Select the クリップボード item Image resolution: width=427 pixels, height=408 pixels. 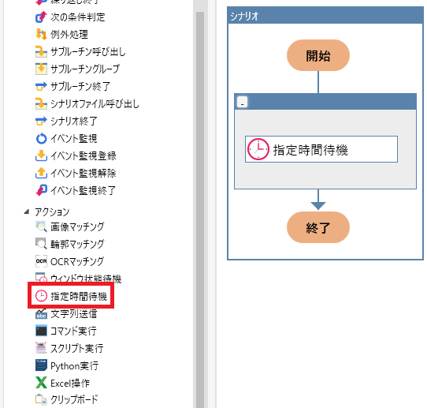coord(67,399)
